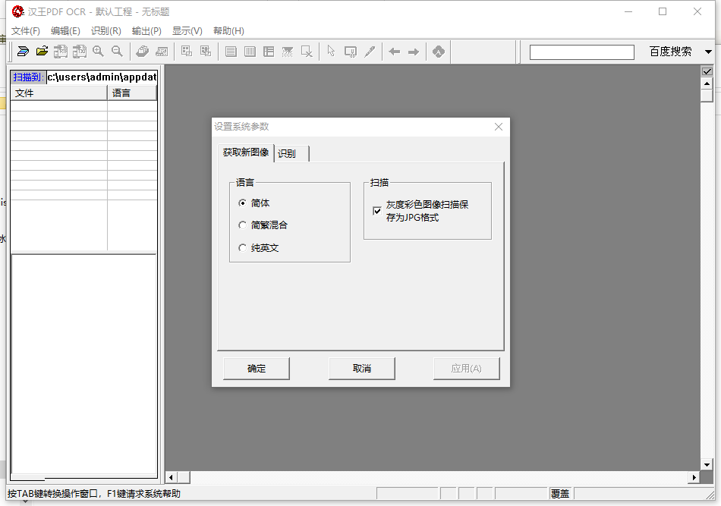Click the pointer arrow tool icon

(x=331, y=52)
